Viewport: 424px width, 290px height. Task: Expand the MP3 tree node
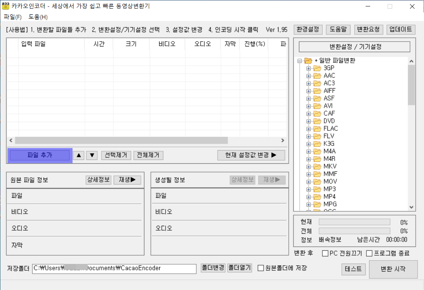click(308, 189)
